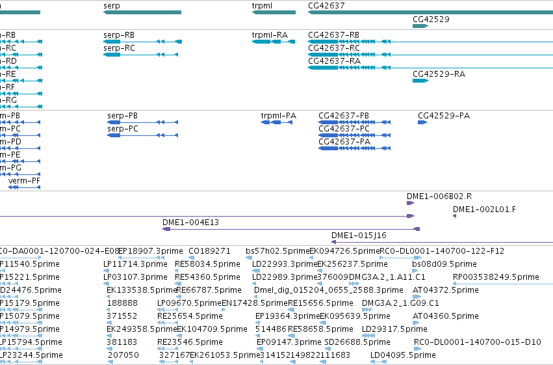The width and height of the screenshot is (553, 365).
Task: Click EST 371552
Action: point(110,323)
